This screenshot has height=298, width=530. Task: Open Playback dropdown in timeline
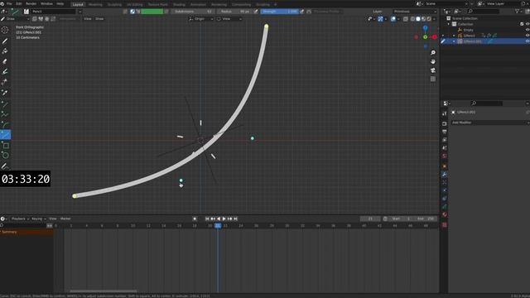(20, 219)
